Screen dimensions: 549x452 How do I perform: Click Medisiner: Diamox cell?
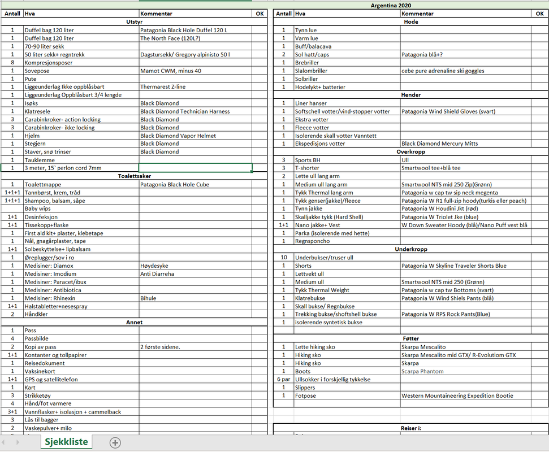point(81,266)
